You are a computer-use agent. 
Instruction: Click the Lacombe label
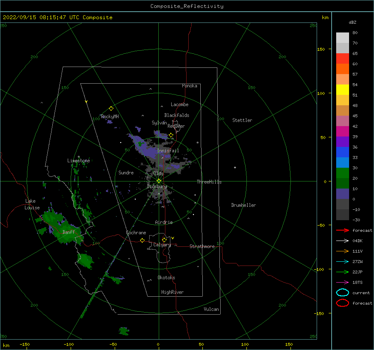point(180,104)
